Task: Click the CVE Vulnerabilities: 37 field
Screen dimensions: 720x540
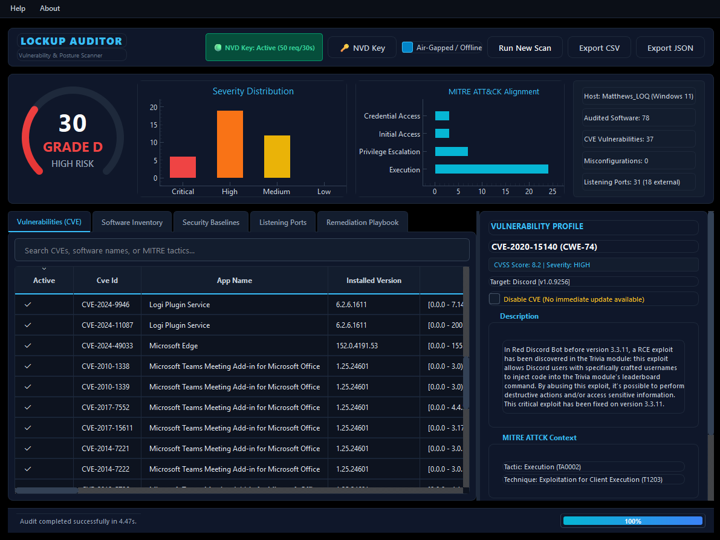Action: click(x=639, y=139)
